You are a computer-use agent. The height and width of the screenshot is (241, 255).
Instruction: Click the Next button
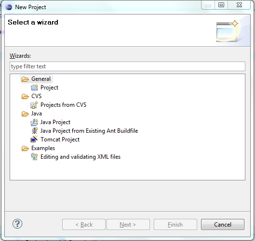point(128,225)
